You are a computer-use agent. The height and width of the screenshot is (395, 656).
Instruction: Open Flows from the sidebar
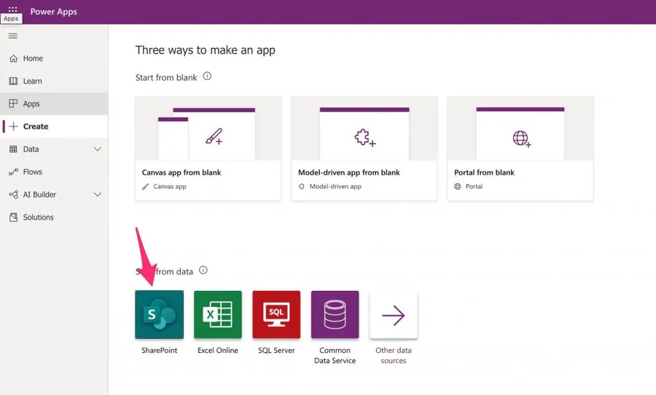(x=33, y=172)
